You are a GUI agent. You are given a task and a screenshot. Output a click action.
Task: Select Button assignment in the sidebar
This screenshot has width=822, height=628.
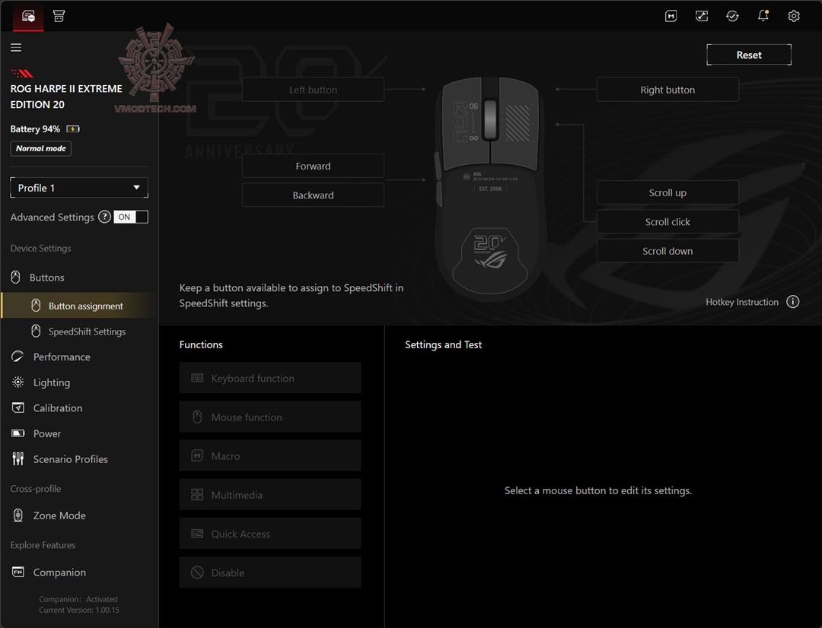(79, 306)
